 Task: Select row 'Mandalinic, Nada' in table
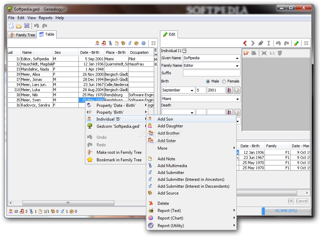point(81,69)
